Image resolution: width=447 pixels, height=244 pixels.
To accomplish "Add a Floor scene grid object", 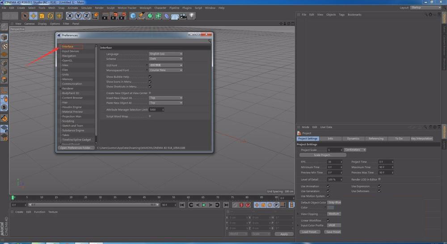I will (175, 16).
